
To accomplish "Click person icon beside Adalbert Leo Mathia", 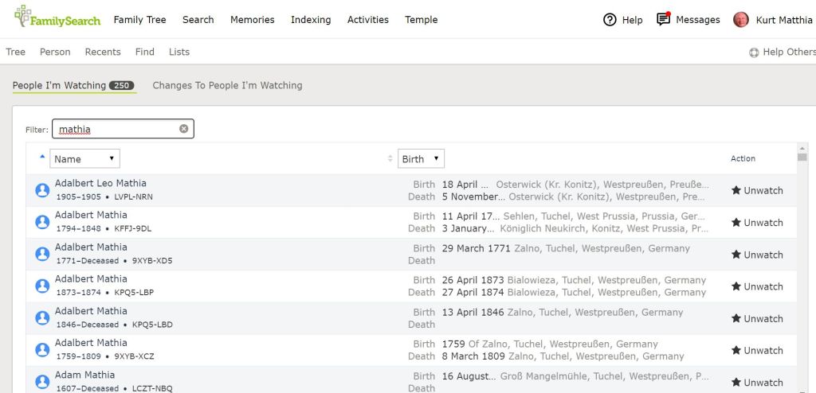I will (42, 190).
